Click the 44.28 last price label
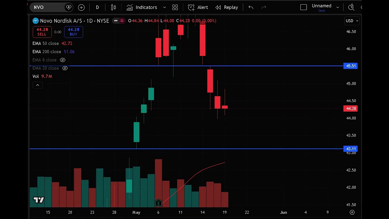 (x=350, y=109)
